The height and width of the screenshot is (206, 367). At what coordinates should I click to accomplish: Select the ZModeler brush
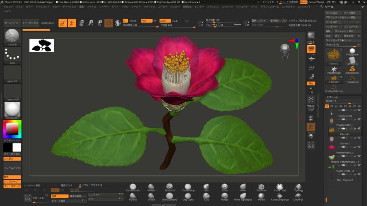click(261, 187)
